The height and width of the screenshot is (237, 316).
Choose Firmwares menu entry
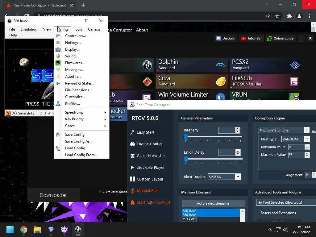point(82,63)
